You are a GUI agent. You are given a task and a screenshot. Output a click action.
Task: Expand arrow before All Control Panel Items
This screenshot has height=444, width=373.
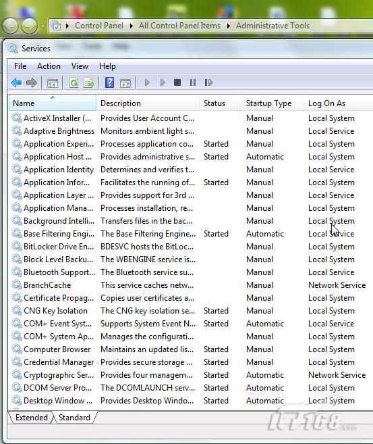132,26
